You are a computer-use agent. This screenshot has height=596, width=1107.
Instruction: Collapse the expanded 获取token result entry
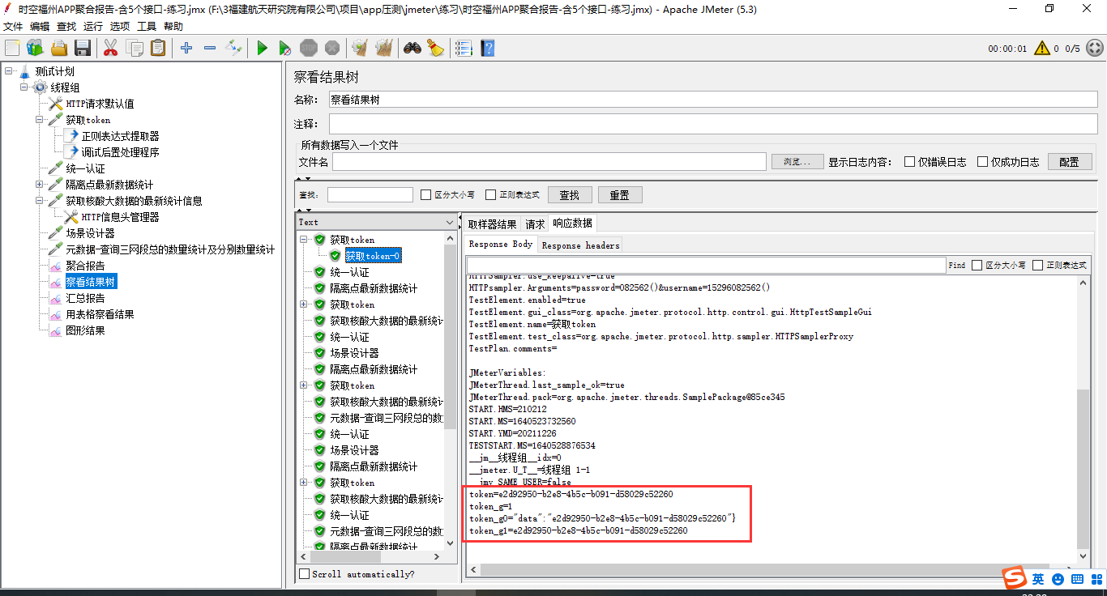coord(304,240)
